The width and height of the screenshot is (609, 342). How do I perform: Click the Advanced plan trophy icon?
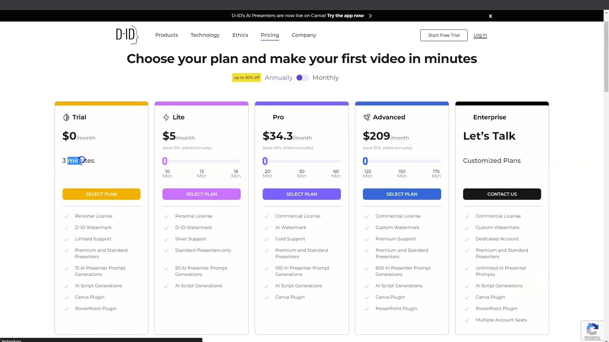point(366,117)
